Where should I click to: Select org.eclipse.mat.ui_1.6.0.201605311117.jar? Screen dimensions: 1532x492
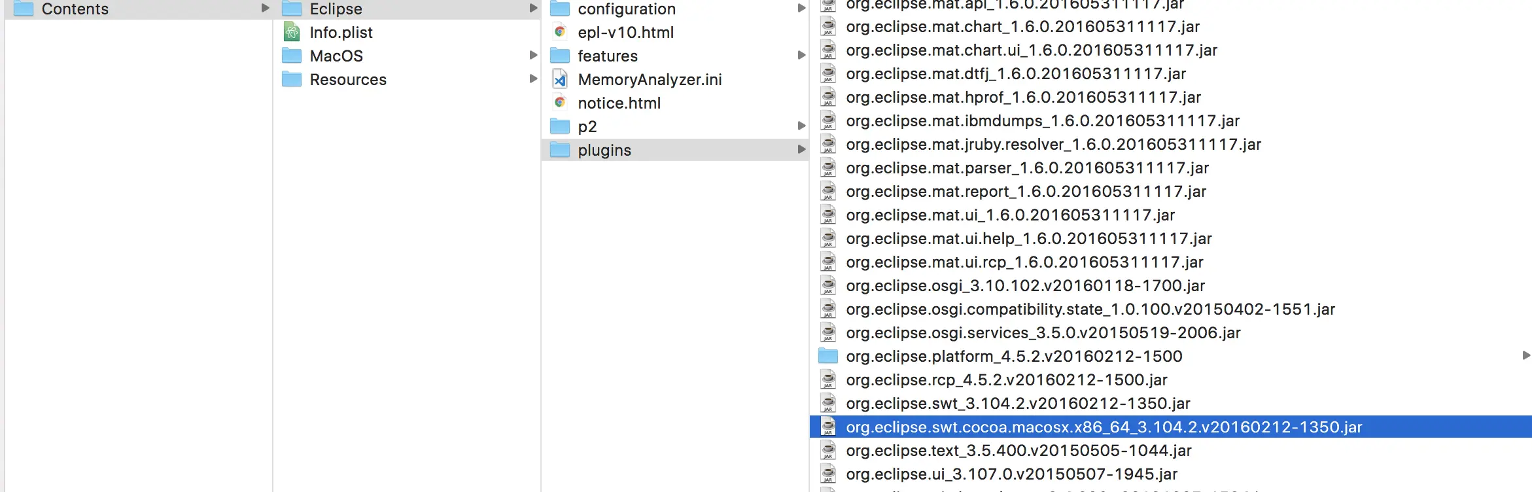pyautogui.click(x=1010, y=215)
